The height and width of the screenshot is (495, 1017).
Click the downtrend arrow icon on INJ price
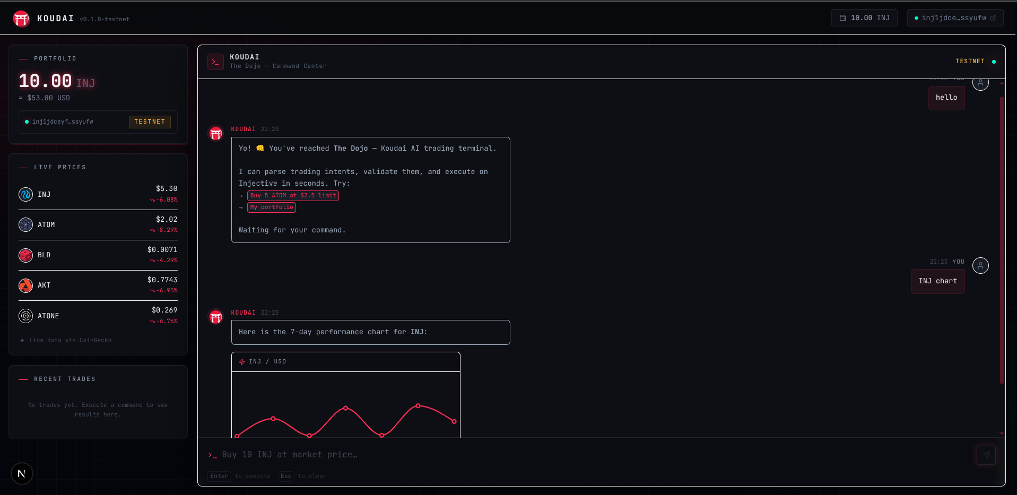(152, 200)
